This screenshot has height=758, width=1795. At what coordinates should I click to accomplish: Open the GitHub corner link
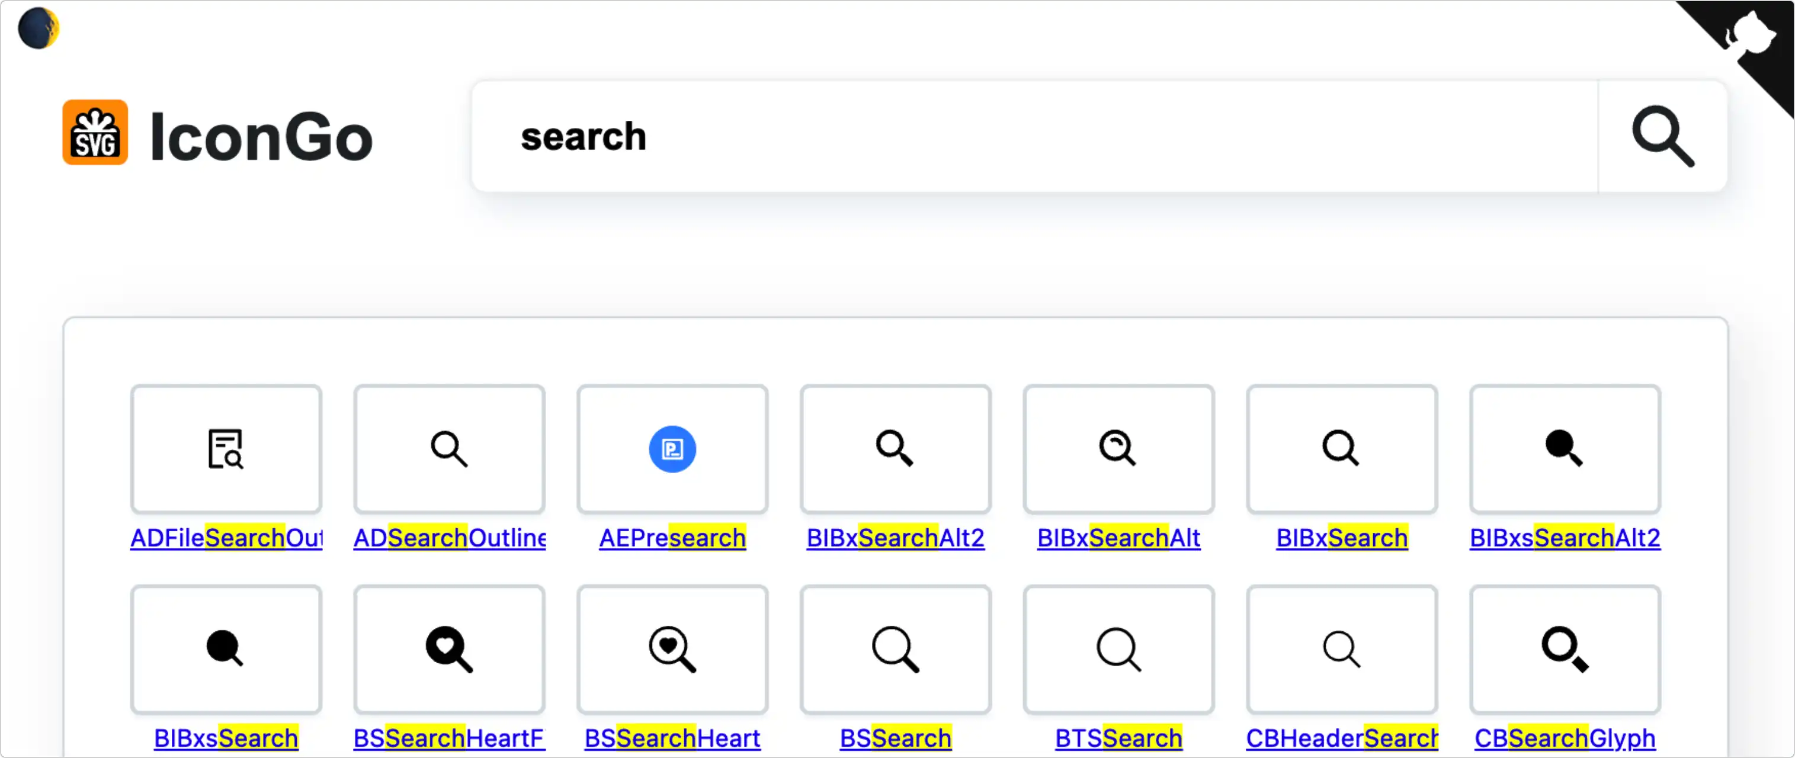pos(1749,38)
